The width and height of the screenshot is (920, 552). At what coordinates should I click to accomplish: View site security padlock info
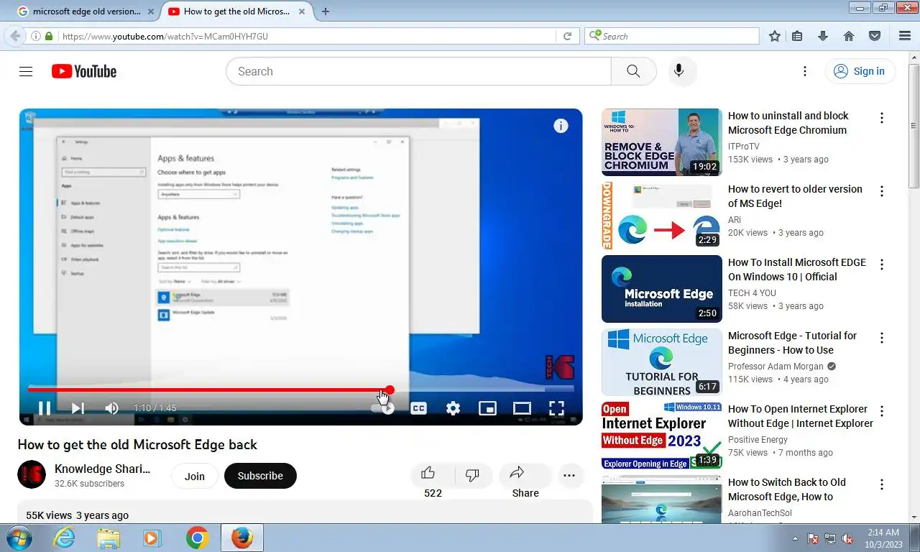tap(48, 36)
